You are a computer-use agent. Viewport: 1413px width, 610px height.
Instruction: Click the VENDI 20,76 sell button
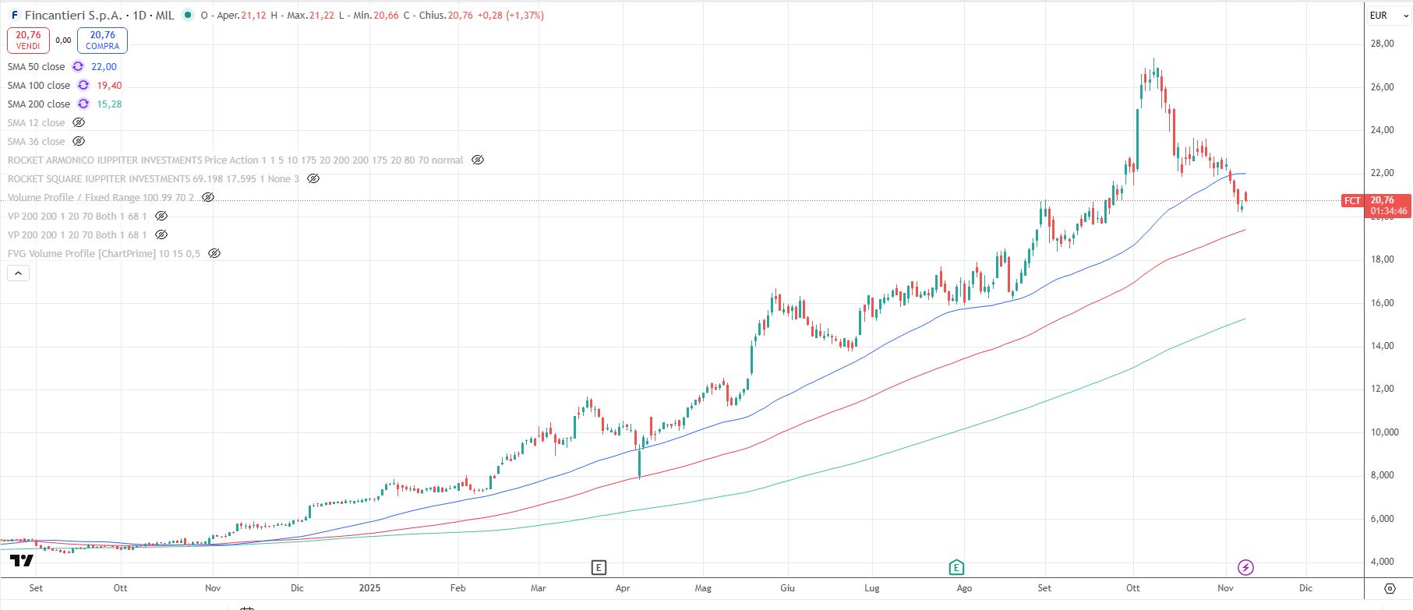(28, 41)
